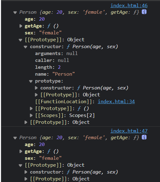Expand [[Prototype]]: Object above index.html:47

pos(26,122)
